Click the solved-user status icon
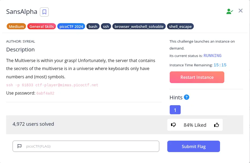This screenshot has width=250, height=163. point(229,11)
